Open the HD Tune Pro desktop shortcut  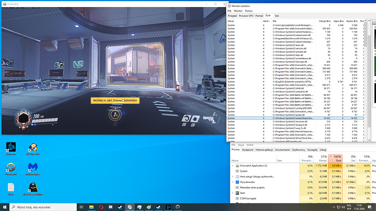(x=33, y=148)
